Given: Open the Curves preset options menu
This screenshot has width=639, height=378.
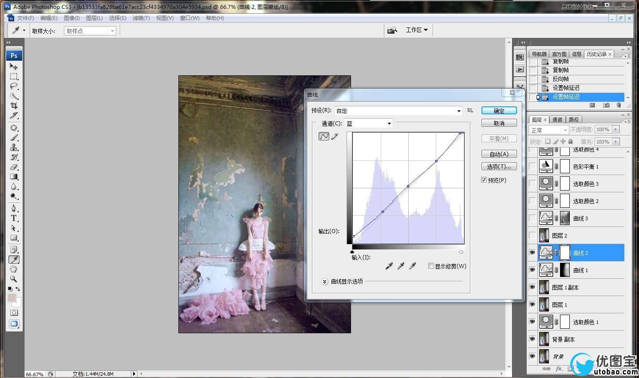Looking at the screenshot, I should click(470, 110).
